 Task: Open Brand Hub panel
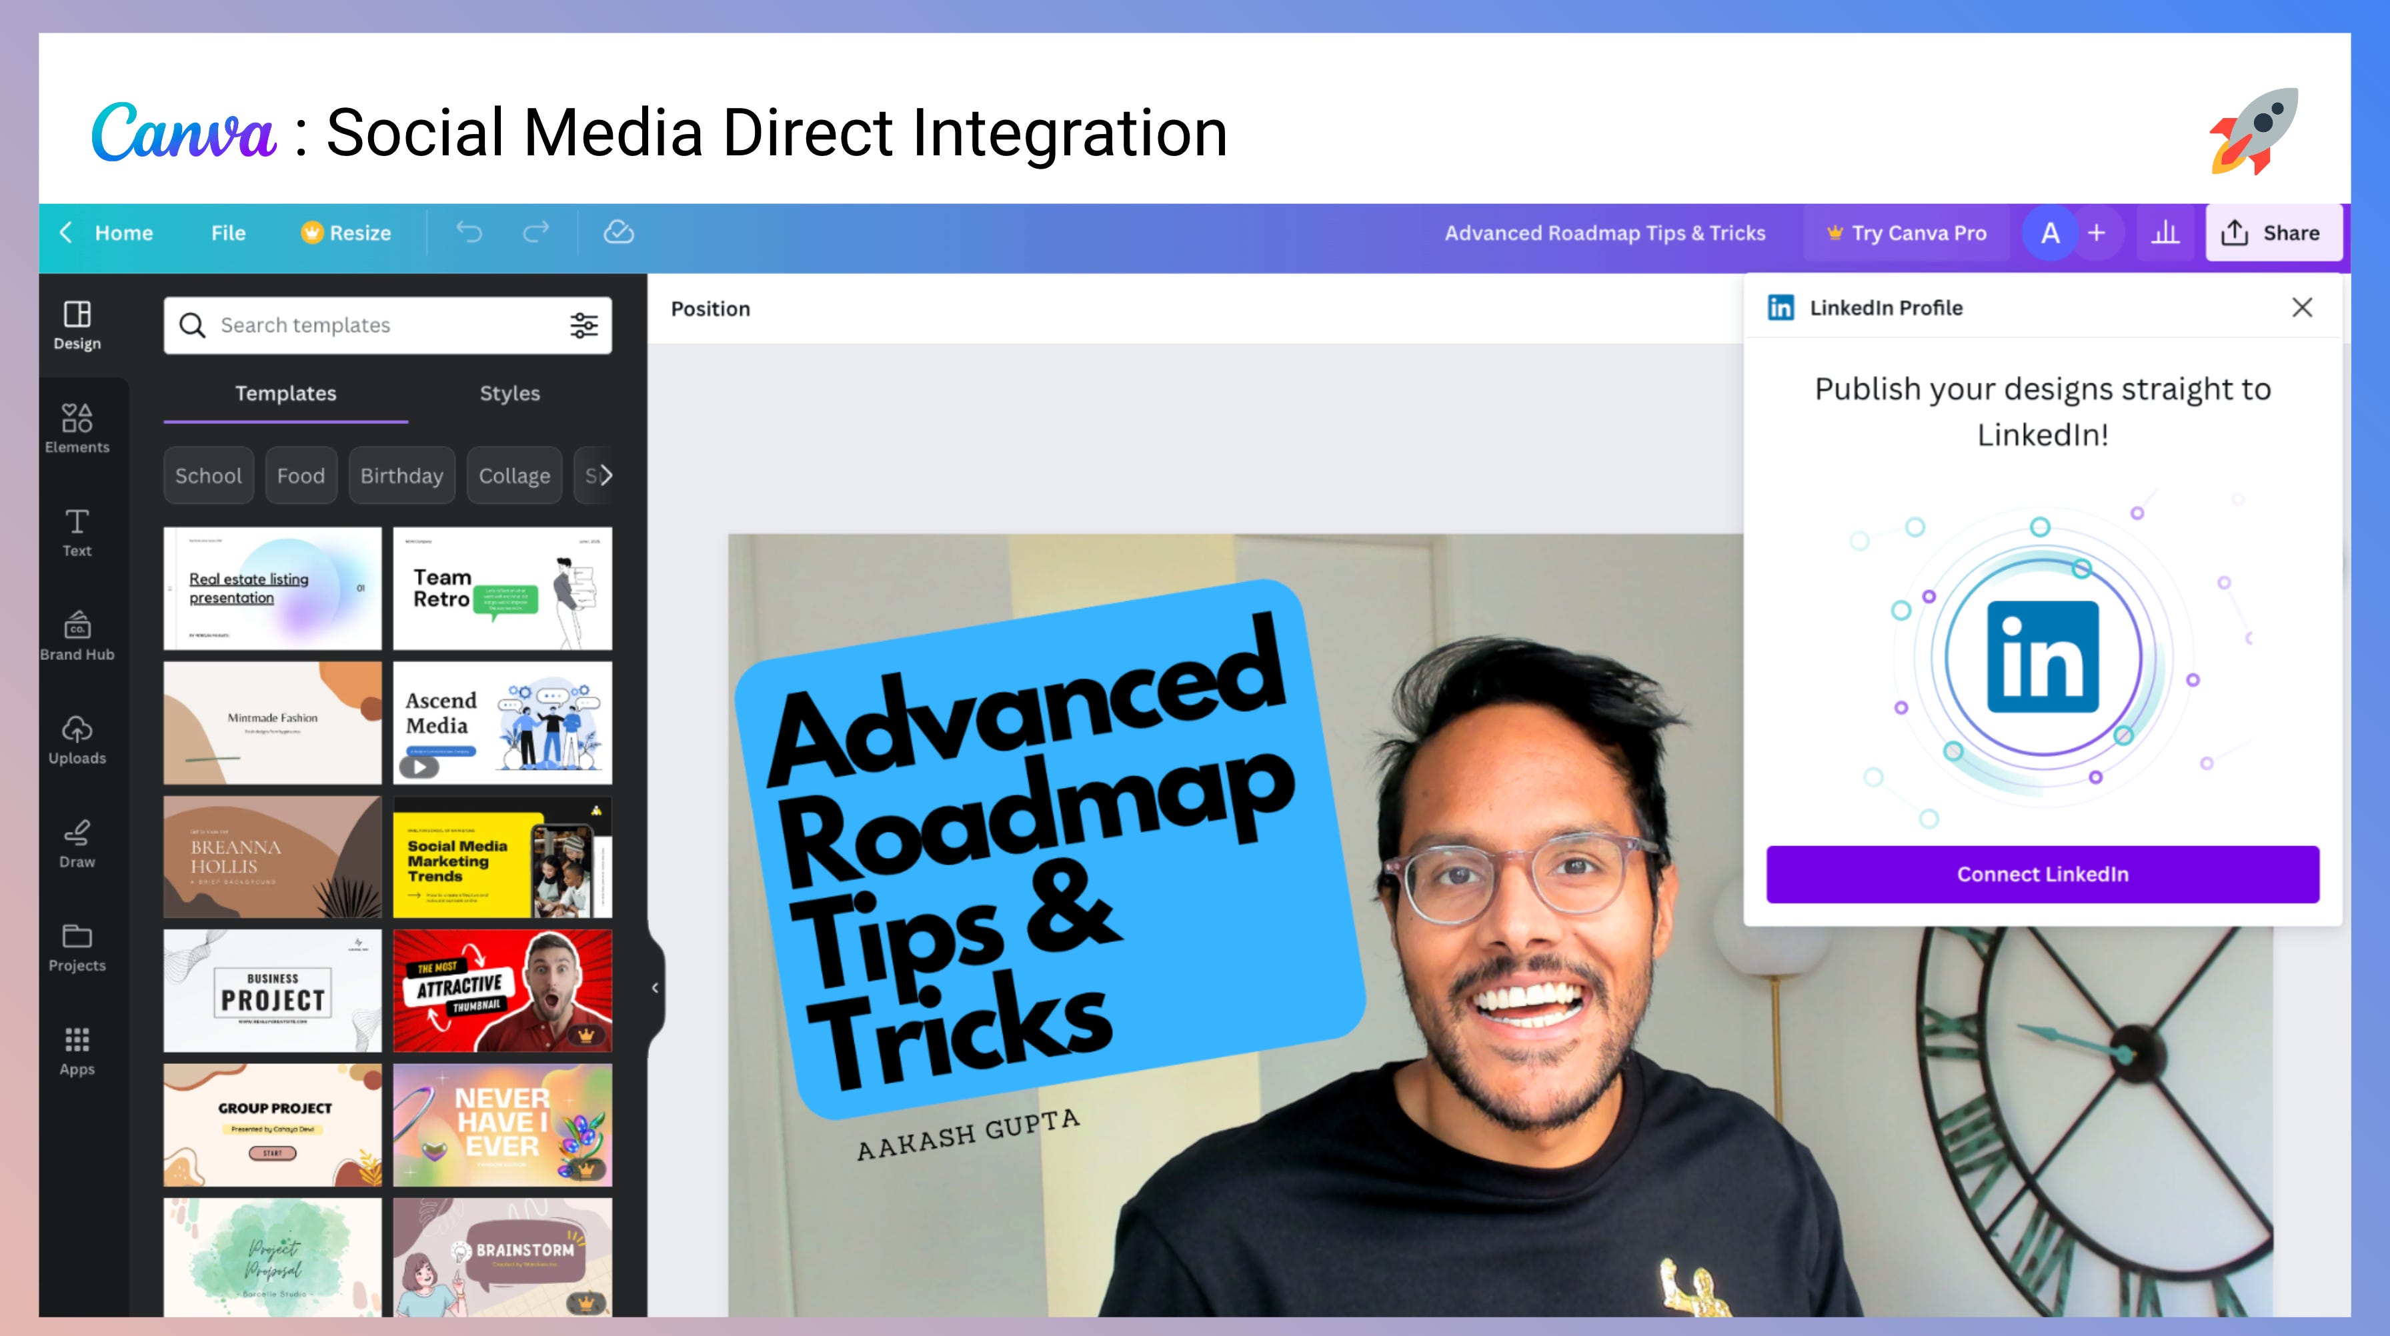[77, 637]
